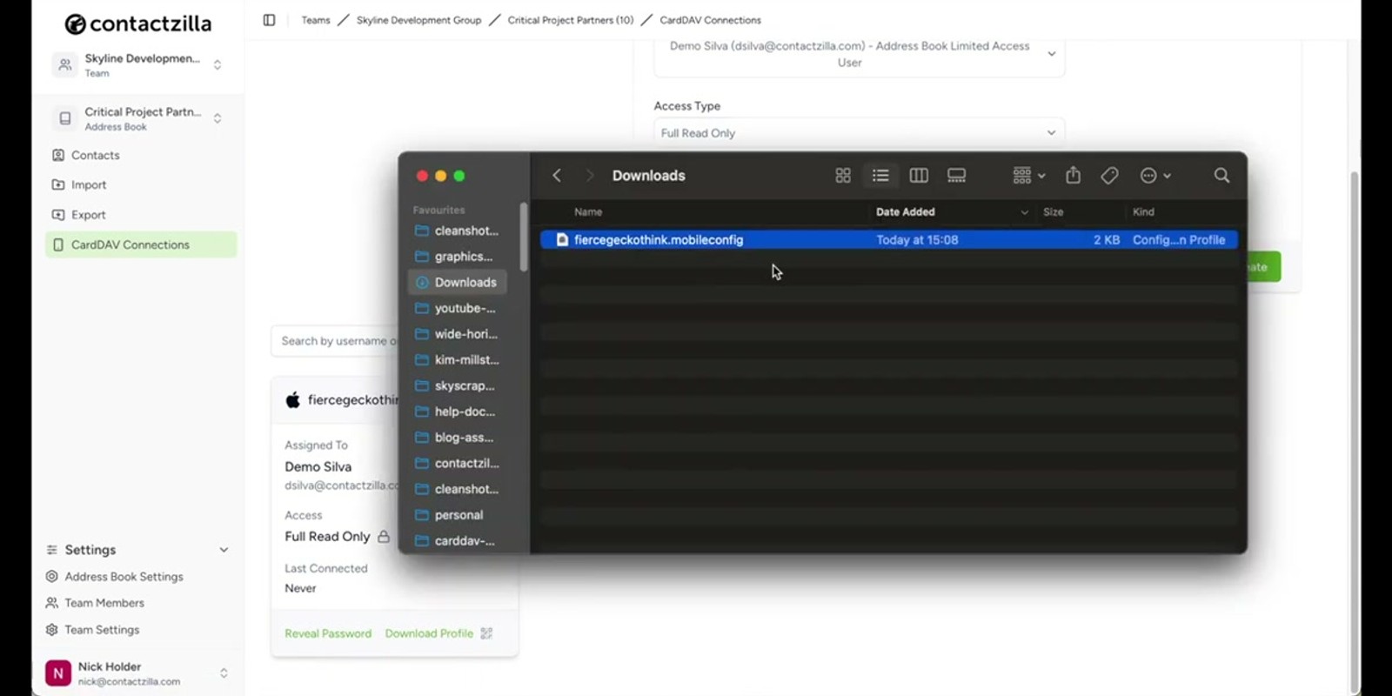Image resolution: width=1392 pixels, height=696 pixels.
Task: Switch Finder to list view
Action: tap(880, 176)
